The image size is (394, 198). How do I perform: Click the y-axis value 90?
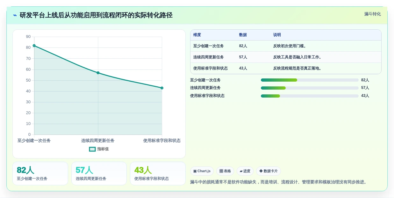[28, 37]
